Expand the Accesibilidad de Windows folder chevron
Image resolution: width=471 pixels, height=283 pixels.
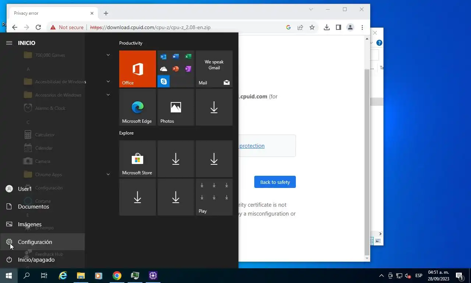pos(108,81)
